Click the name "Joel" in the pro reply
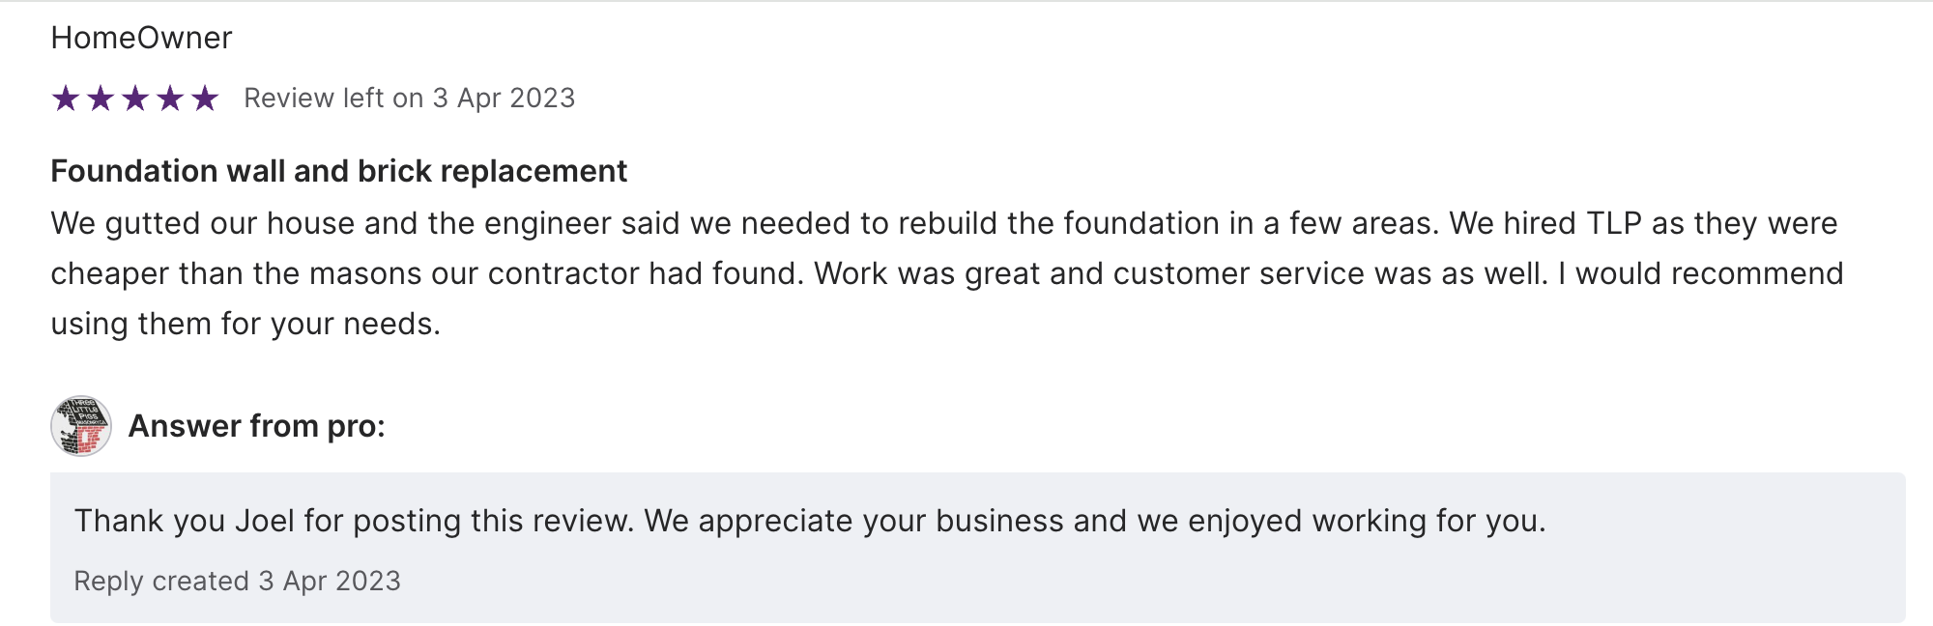 pos(265,521)
